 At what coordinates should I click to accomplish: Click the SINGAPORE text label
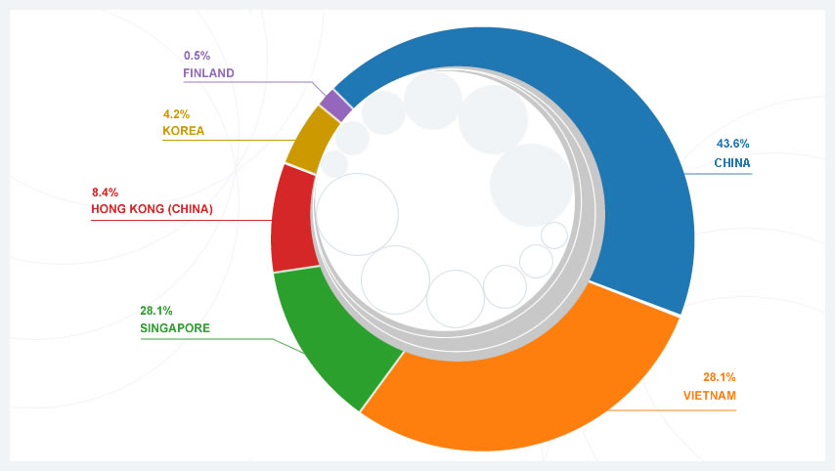(175, 328)
